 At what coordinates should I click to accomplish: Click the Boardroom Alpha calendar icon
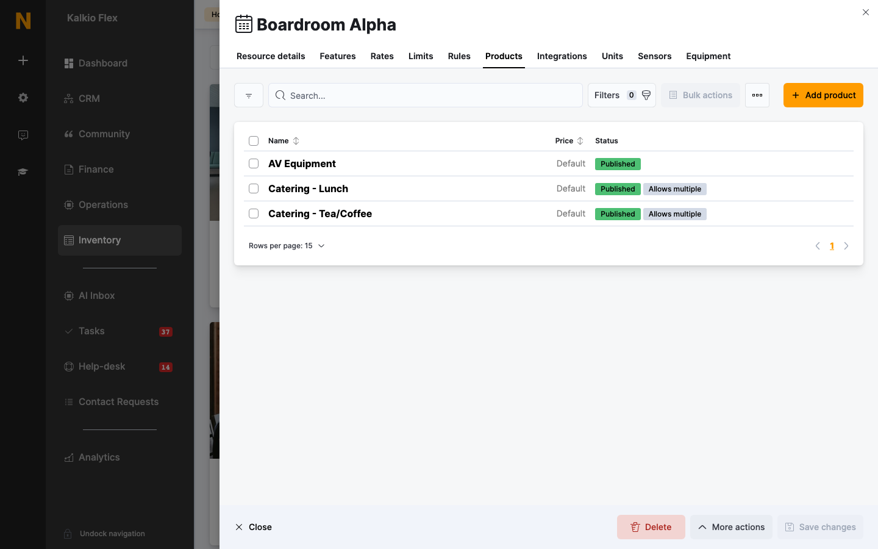click(x=244, y=24)
